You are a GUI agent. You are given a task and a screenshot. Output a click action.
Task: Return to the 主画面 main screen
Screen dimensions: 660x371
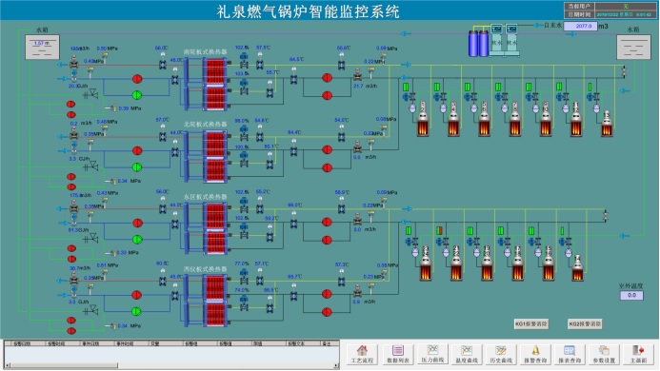click(638, 354)
